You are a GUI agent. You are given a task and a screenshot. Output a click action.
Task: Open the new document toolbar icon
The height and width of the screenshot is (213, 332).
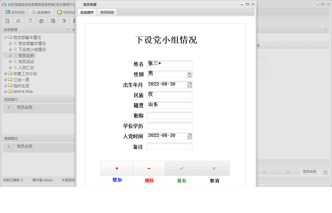30,21
